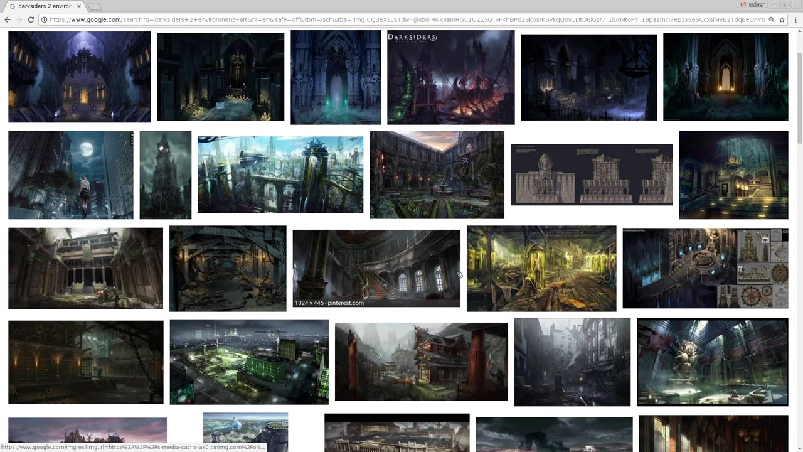Image resolution: width=803 pixels, height=452 pixels.
Task: Select the darksiders 2 environment tab
Action: [44, 6]
